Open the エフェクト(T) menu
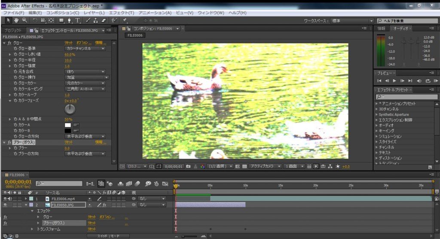 click(x=121, y=12)
